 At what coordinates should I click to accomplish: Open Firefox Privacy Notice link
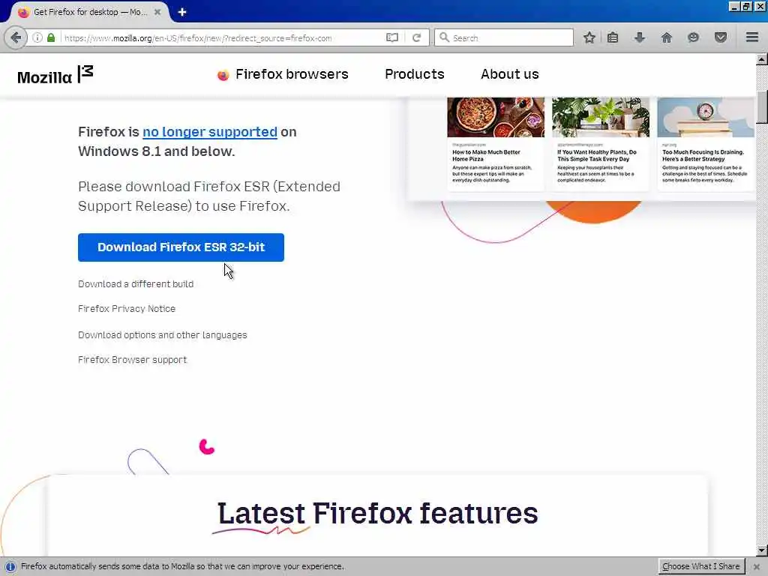126,308
